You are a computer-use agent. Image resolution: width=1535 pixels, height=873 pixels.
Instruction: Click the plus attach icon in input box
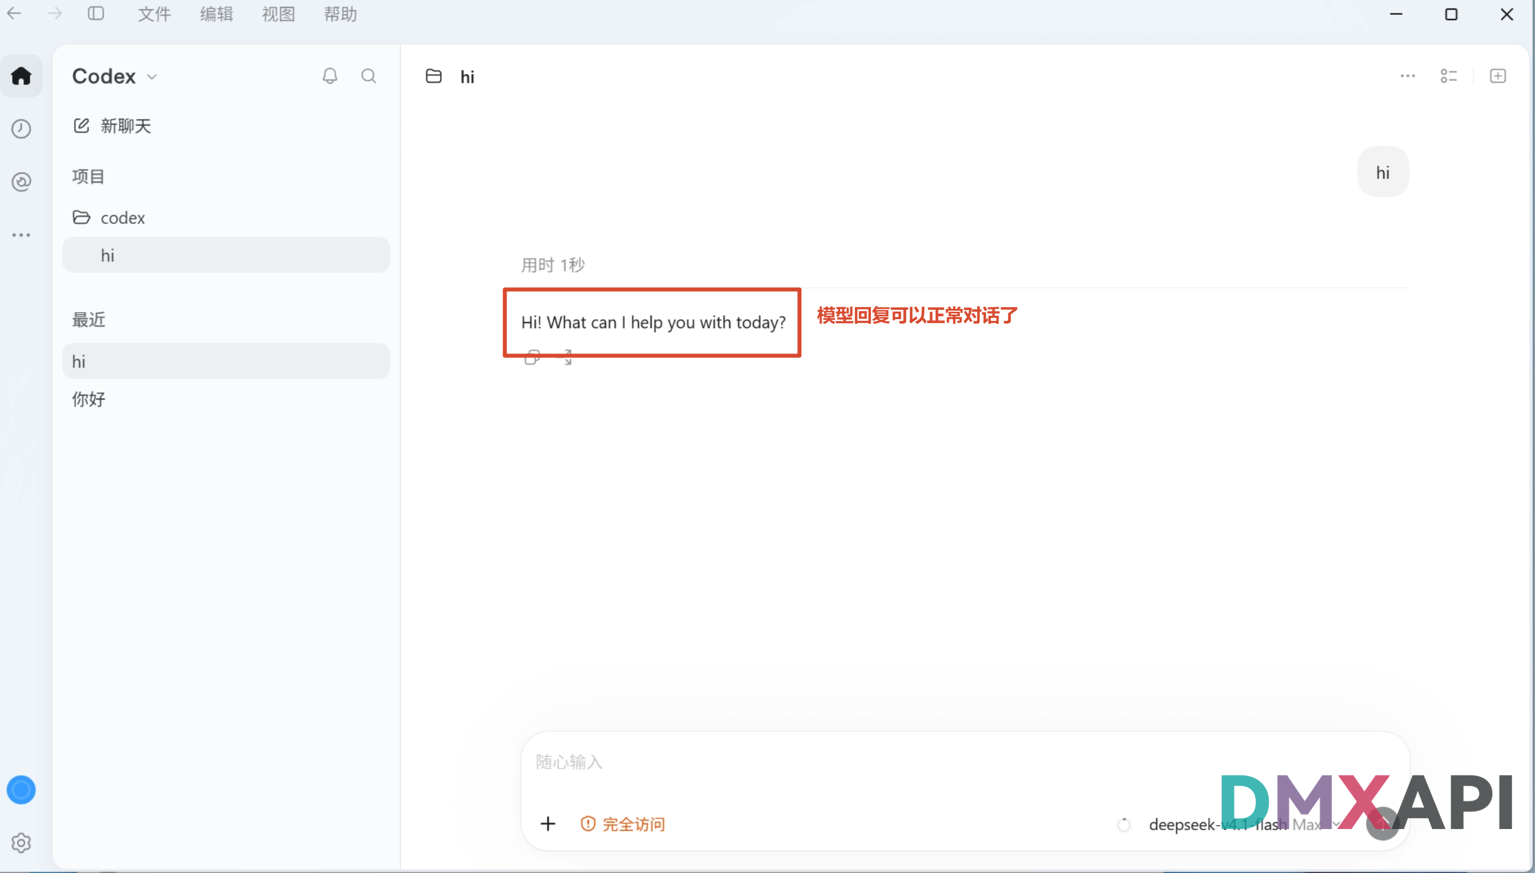click(548, 824)
